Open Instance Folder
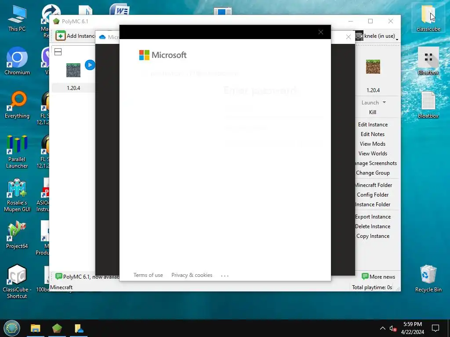450x337 pixels. [x=373, y=204]
